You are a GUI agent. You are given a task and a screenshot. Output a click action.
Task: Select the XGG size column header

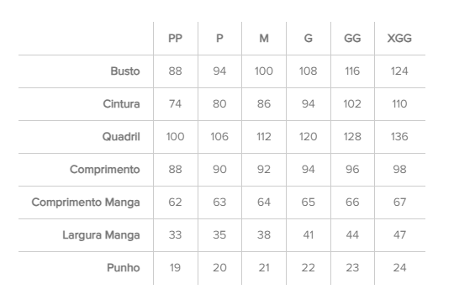pos(399,38)
